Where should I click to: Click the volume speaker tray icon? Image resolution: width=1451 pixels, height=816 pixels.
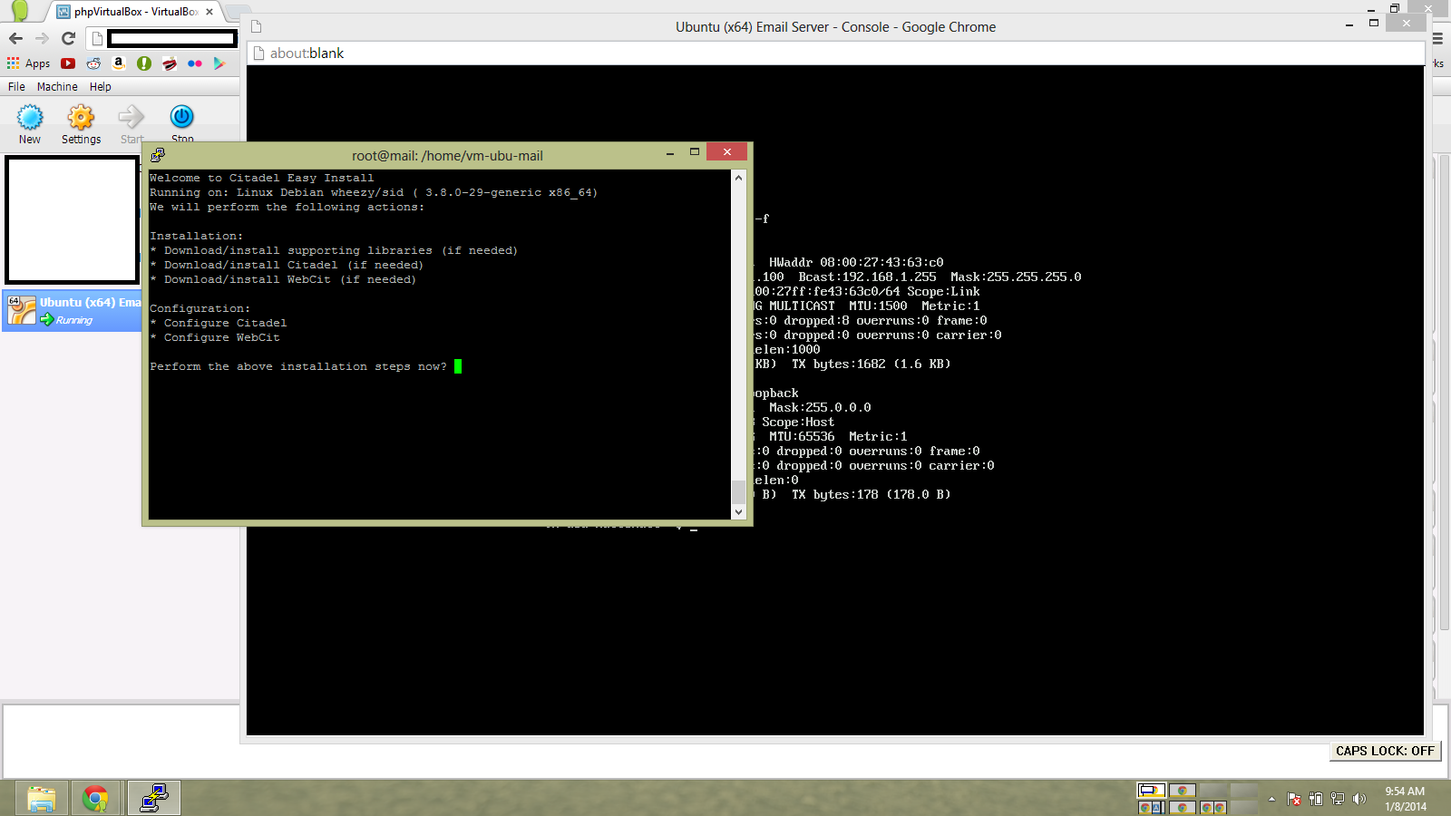pos(1358,799)
